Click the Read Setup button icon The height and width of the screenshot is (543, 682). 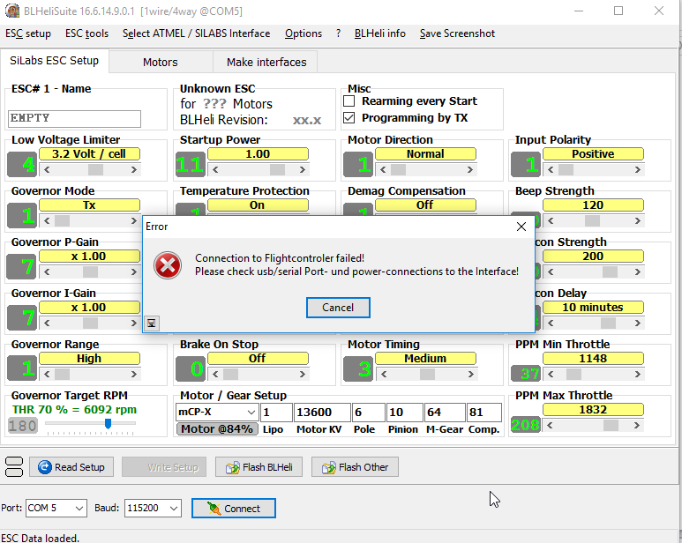(44, 467)
